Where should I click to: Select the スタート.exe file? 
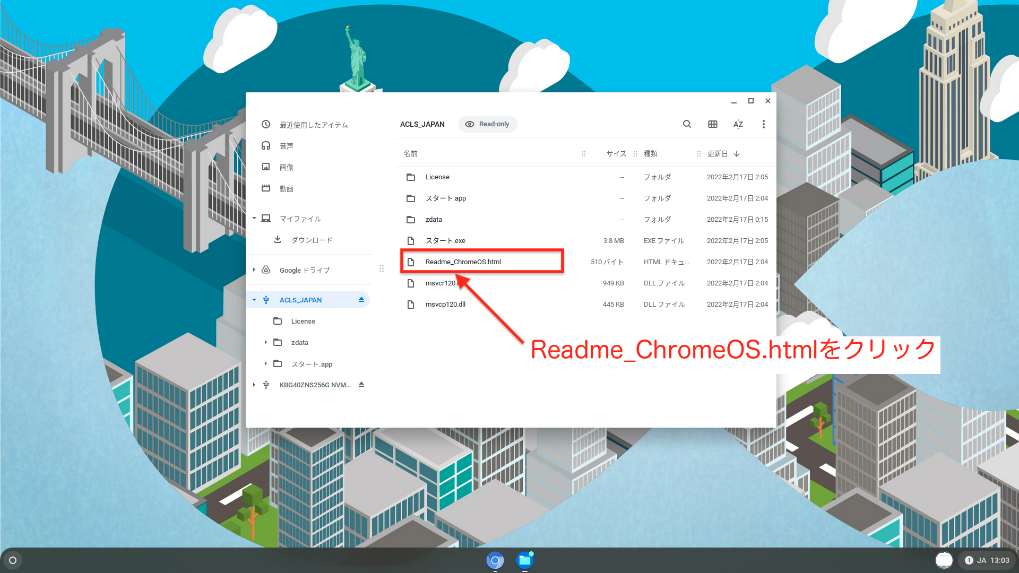[x=585, y=240]
